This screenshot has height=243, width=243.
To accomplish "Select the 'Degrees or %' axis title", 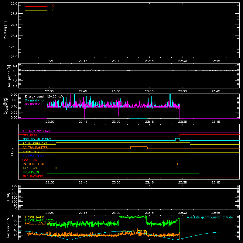I will point(8,228).
